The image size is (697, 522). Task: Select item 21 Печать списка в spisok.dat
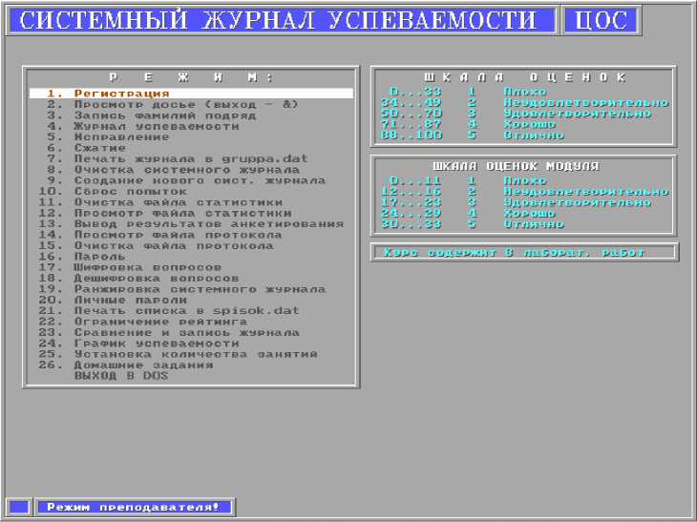click(169, 310)
